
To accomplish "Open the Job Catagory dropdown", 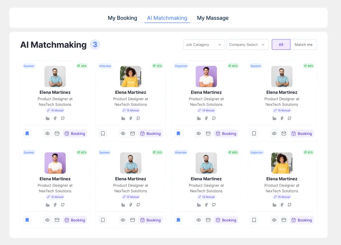I will (204, 44).
